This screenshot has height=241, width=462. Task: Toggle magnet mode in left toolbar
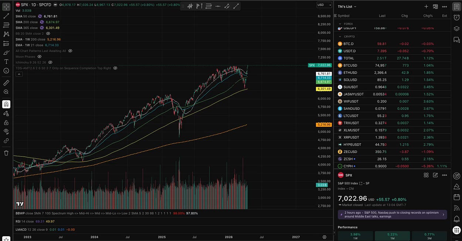coord(6,104)
